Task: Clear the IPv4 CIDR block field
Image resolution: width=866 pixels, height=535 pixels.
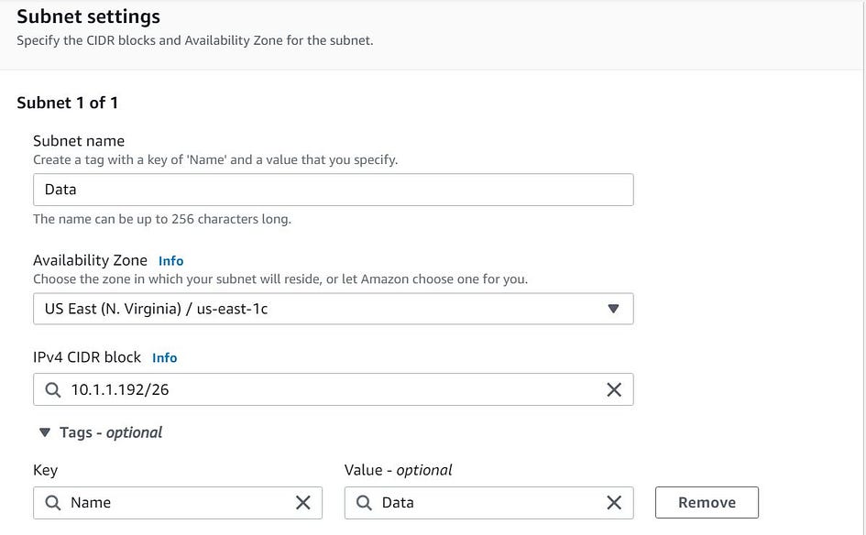Action: 614,389
